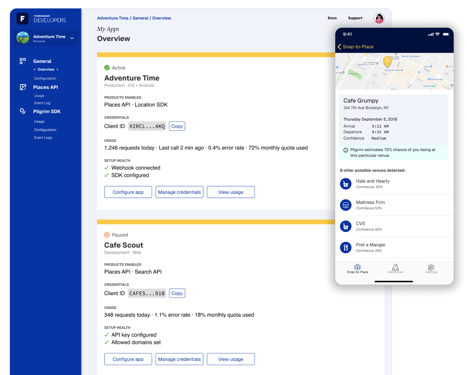The width and height of the screenshot is (467, 375).
Task: Follow the Adventure Time breadcrumb link
Action: point(113,18)
